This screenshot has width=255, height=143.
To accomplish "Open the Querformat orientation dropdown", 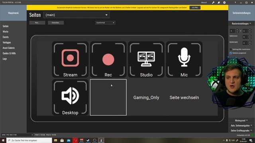I will 105,23.
